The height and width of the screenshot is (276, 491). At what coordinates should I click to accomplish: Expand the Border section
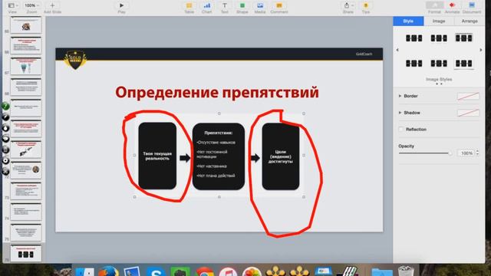pos(400,96)
